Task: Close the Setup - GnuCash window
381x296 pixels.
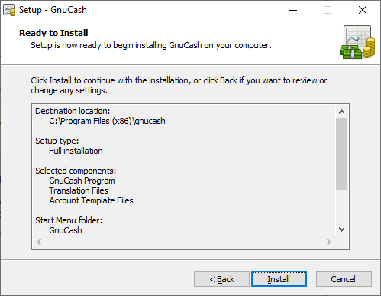Action: [x=363, y=10]
